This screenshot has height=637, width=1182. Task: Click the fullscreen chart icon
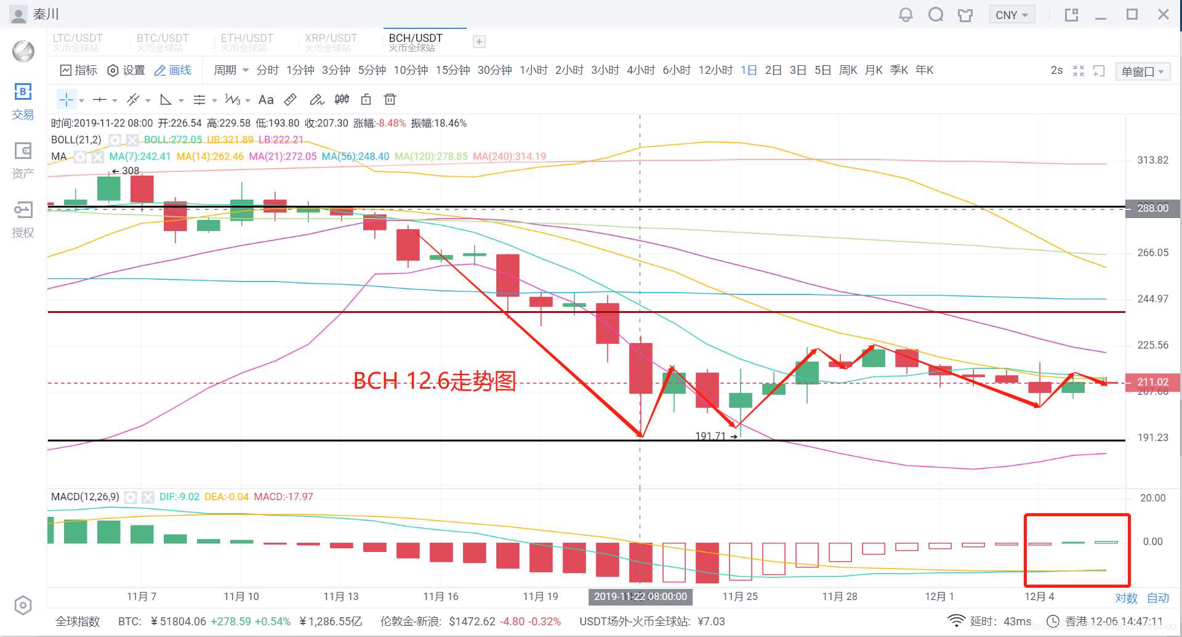(x=1099, y=71)
